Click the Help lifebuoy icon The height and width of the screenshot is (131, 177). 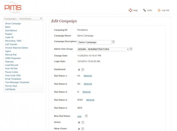click(130, 10)
